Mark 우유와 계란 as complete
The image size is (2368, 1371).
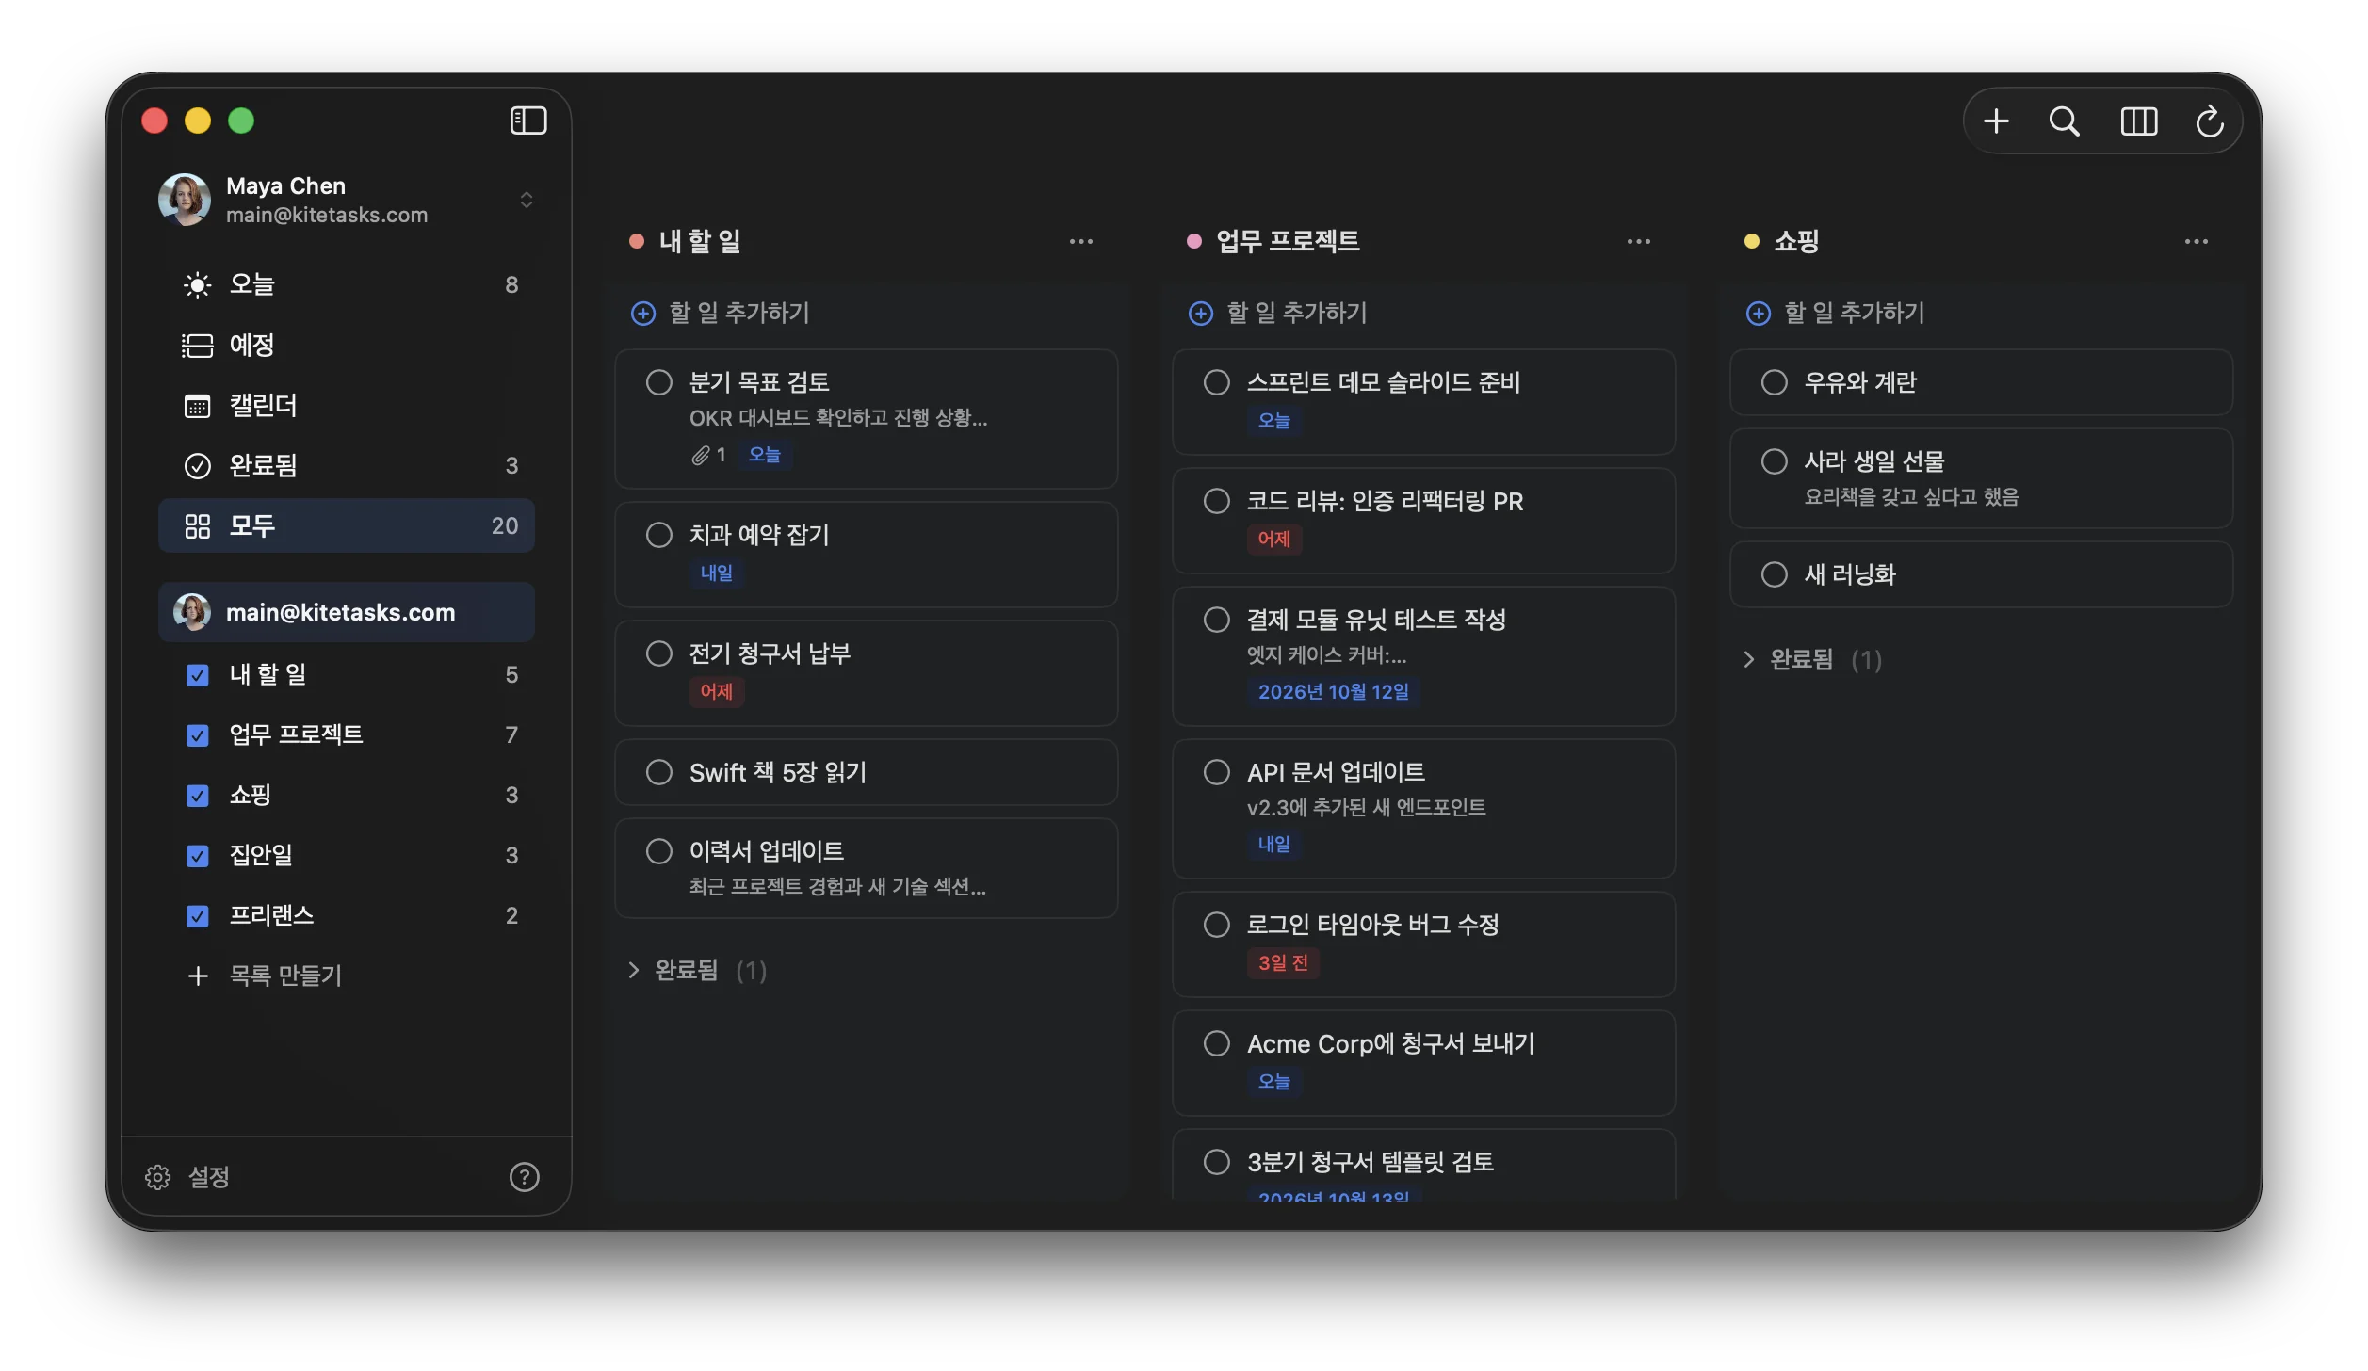[1775, 382]
